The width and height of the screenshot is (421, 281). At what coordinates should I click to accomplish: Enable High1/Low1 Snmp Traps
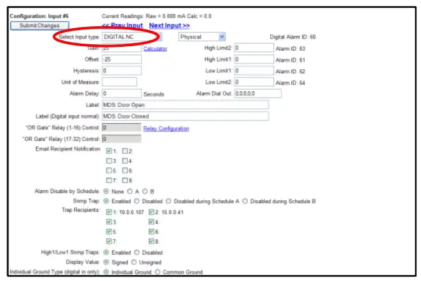coord(107,252)
